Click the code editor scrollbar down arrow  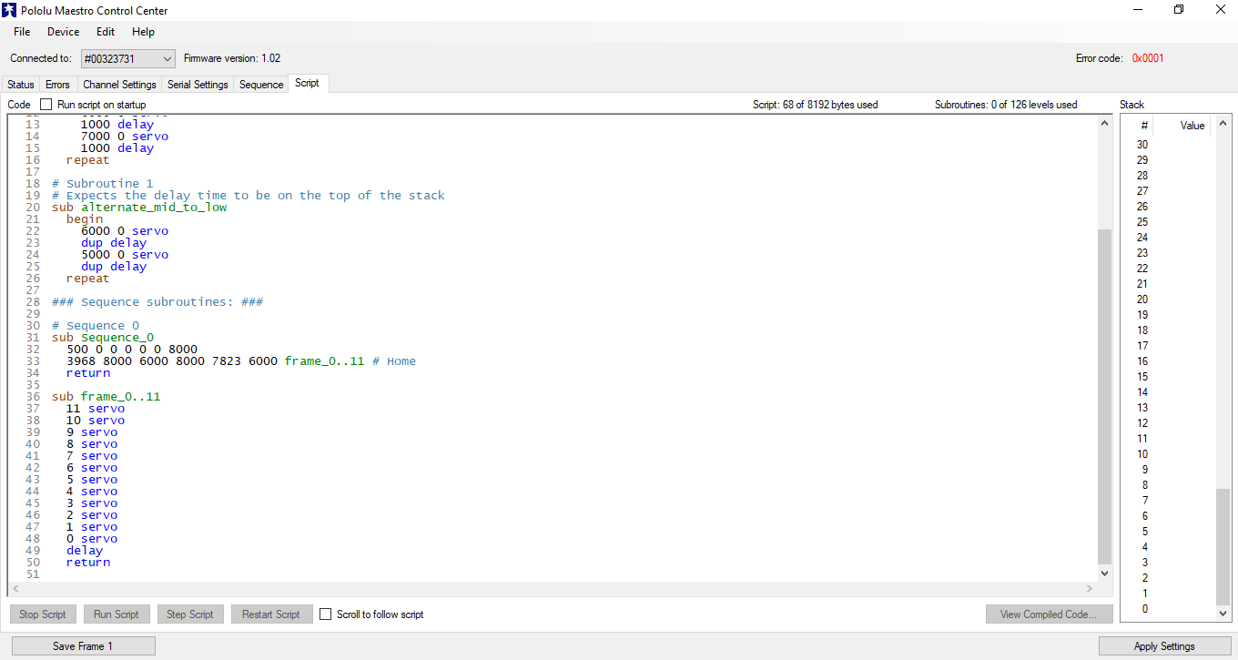(1104, 574)
